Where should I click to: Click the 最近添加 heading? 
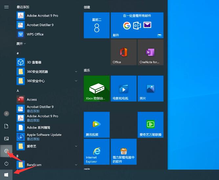coord(23,7)
